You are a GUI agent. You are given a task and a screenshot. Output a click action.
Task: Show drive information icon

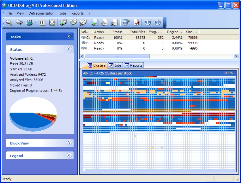tap(126, 22)
